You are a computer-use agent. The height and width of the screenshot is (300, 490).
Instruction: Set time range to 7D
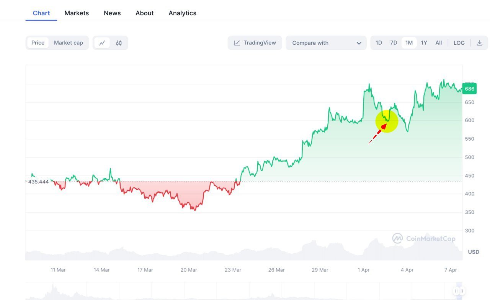tap(394, 43)
